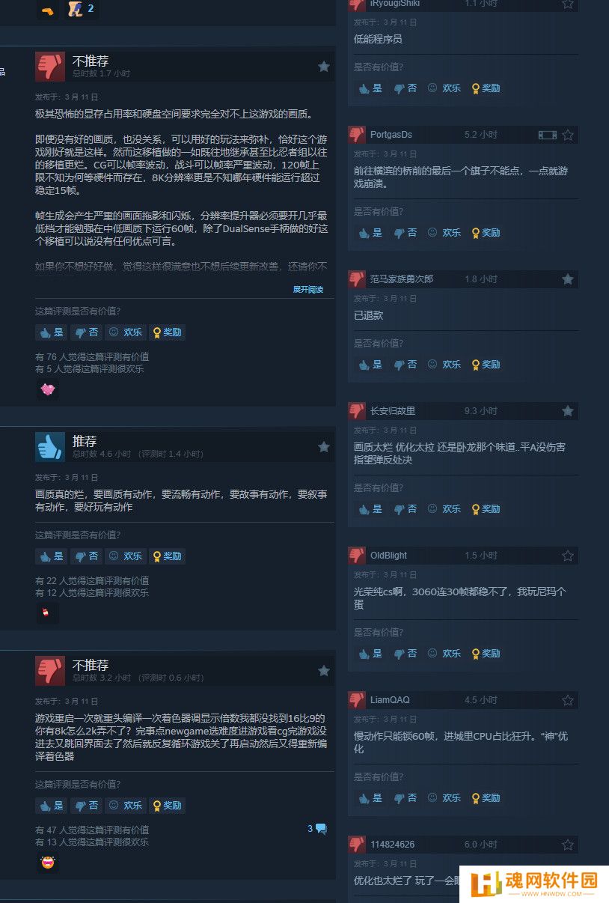Expand the full review via 展开阅读
This screenshot has height=903, width=609.
click(x=308, y=290)
